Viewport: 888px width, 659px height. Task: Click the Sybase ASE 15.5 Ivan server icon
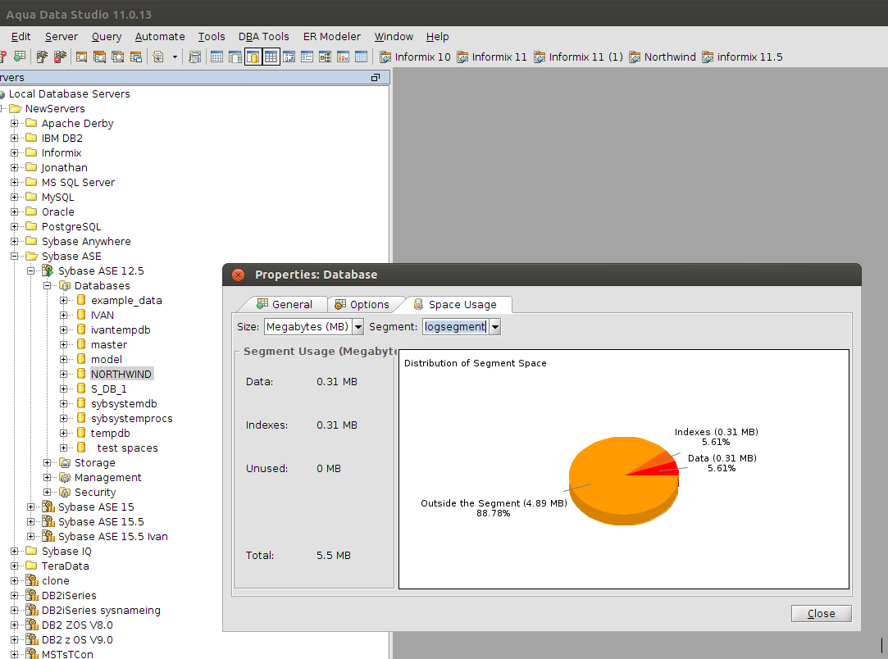[x=48, y=536]
